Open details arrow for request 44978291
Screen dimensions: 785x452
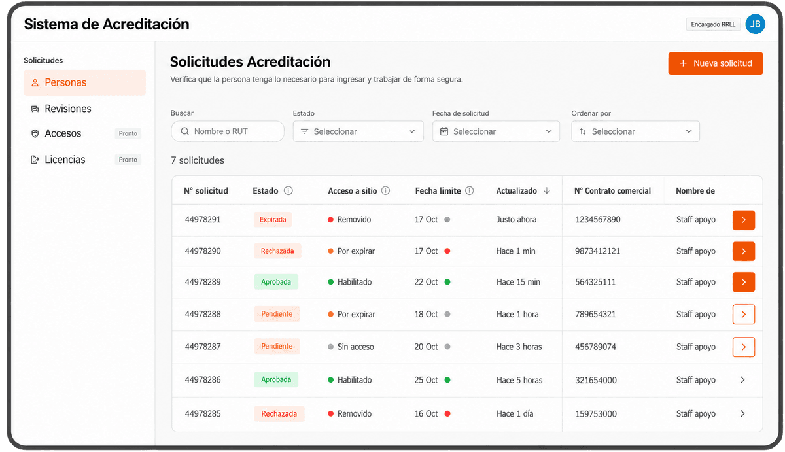tap(743, 220)
